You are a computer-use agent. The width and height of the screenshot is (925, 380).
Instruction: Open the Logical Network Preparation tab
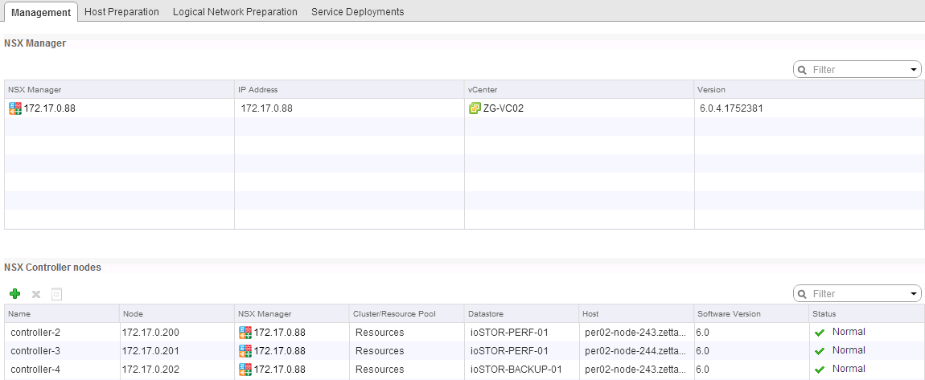tap(235, 12)
